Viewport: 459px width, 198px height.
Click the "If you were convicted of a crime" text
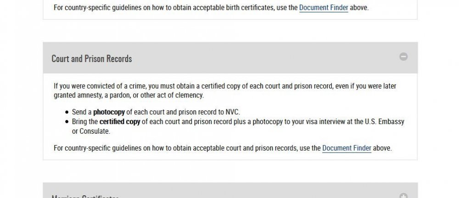pos(100,86)
